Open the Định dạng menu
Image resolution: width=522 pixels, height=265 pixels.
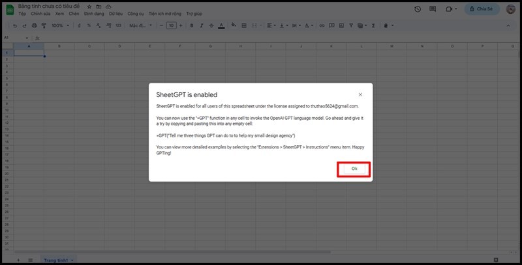(94, 14)
